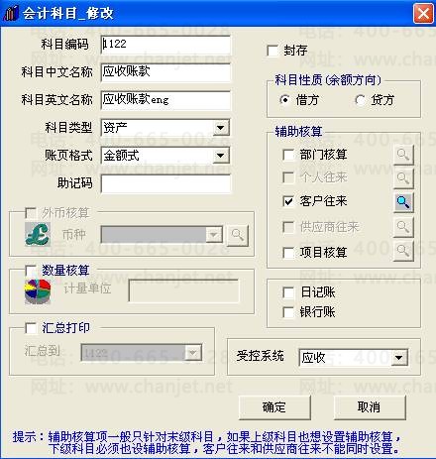Open the 账页格式 dropdown list
Screen dimensions: 436x459
coord(220,156)
